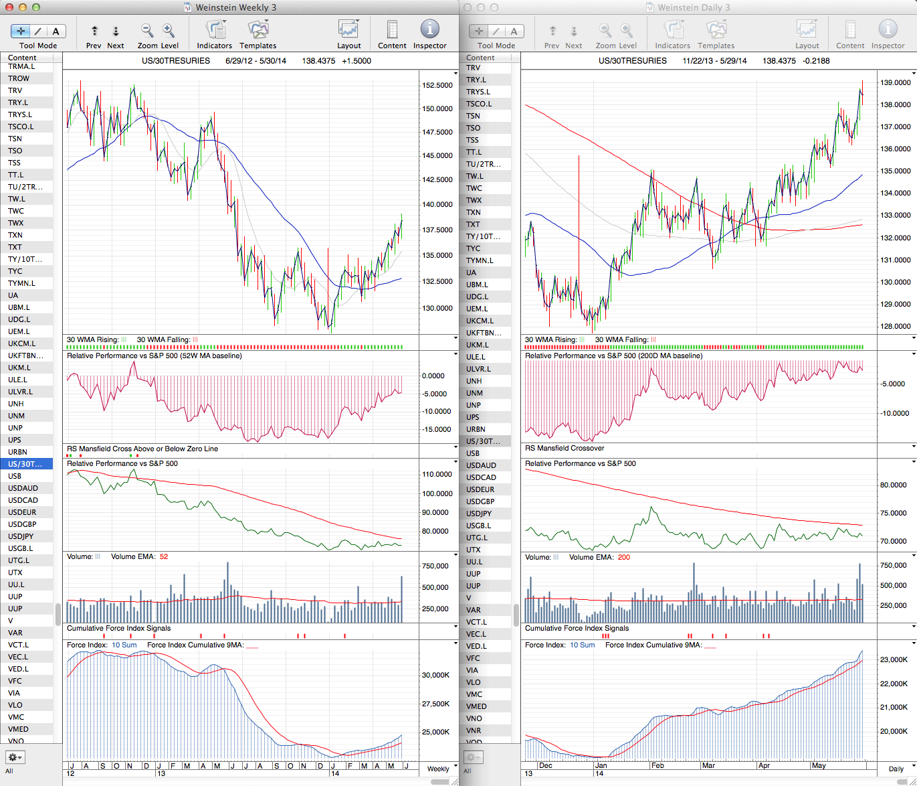917x786 pixels.
Task: Click the Weinstein Daily 3 window title
Action: click(x=694, y=7)
